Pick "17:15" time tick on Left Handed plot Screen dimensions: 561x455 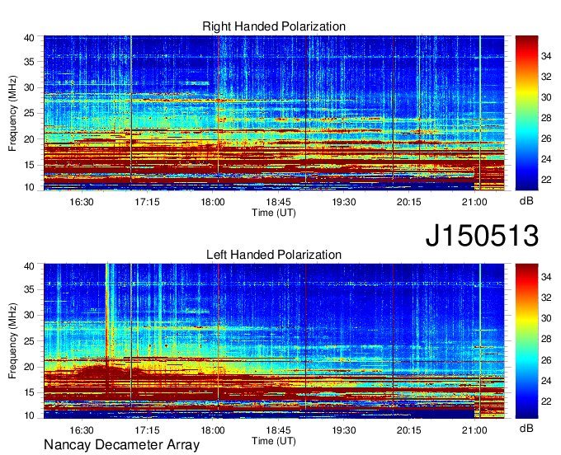pyautogui.click(x=147, y=430)
